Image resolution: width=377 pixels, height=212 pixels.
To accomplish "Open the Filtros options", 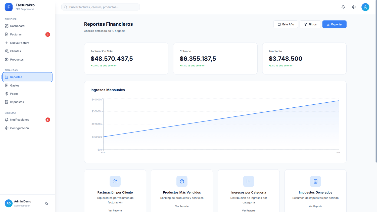I will [310, 24].
